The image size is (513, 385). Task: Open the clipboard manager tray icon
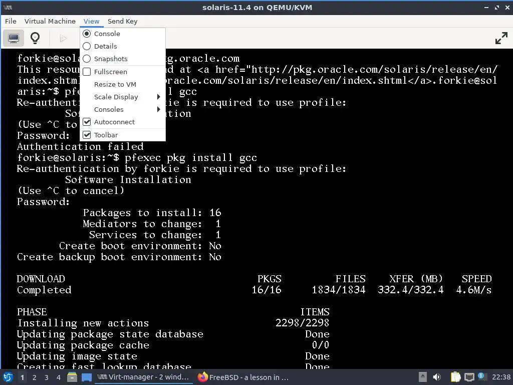(455, 377)
